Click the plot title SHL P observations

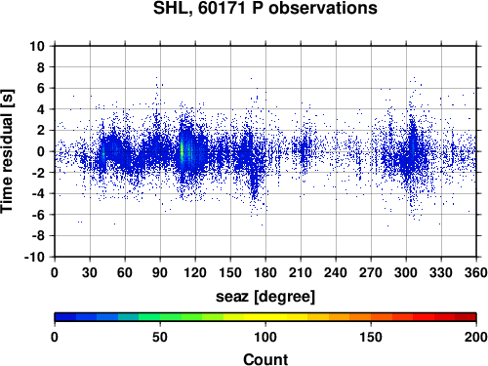265,8
